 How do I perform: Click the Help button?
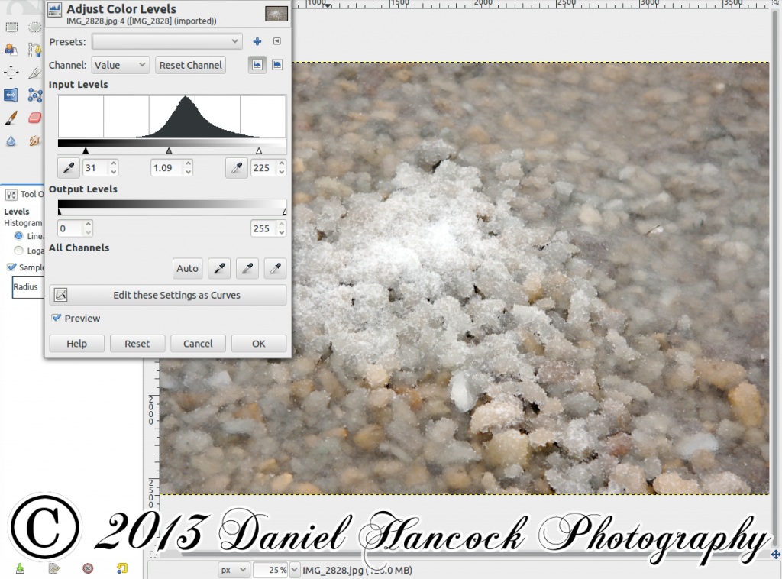point(77,344)
